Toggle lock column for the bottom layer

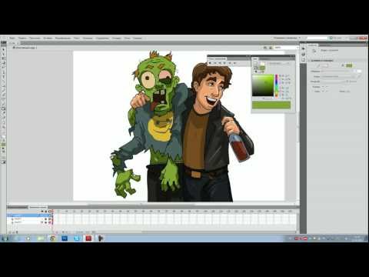click(46, 222)
